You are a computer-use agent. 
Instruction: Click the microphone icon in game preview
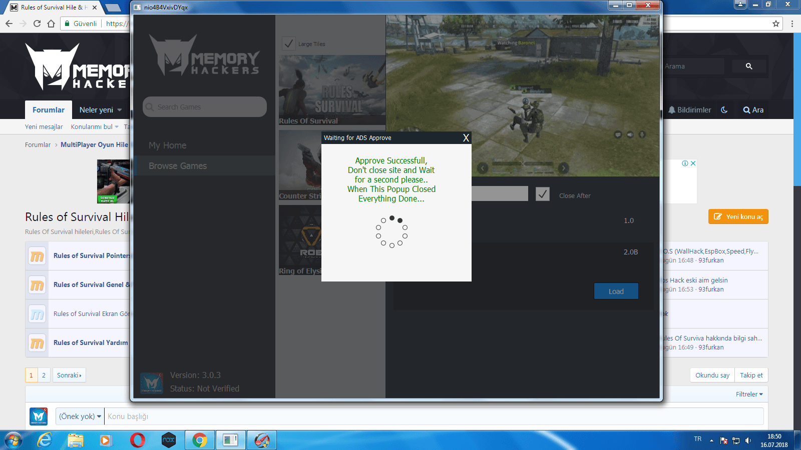pos(642,134)
